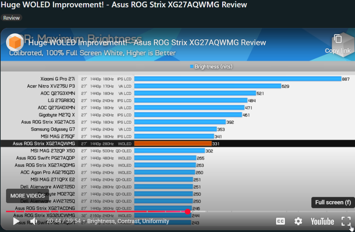Click the channel avatar logo
Image resolution: width=355 pixels, height=232 pixels.
coord(15,42)
